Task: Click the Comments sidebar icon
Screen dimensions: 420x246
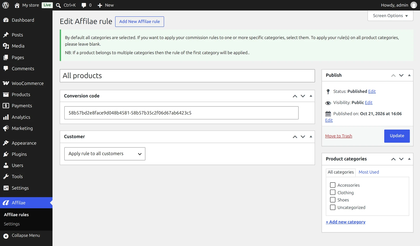Action: (x=6, y=68)
